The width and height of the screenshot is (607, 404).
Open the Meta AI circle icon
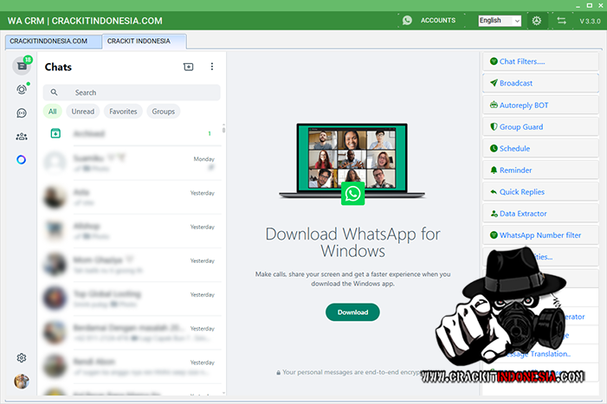22,159
